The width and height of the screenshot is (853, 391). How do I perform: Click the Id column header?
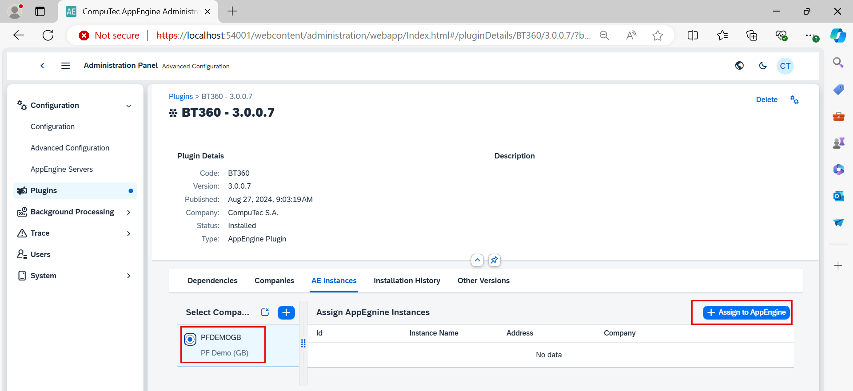(319, 333)
